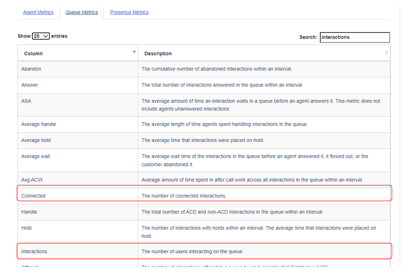The image size is (412, 274).
Task: Select the standalone Hold name cell
Action: click(x=26, y=228)
